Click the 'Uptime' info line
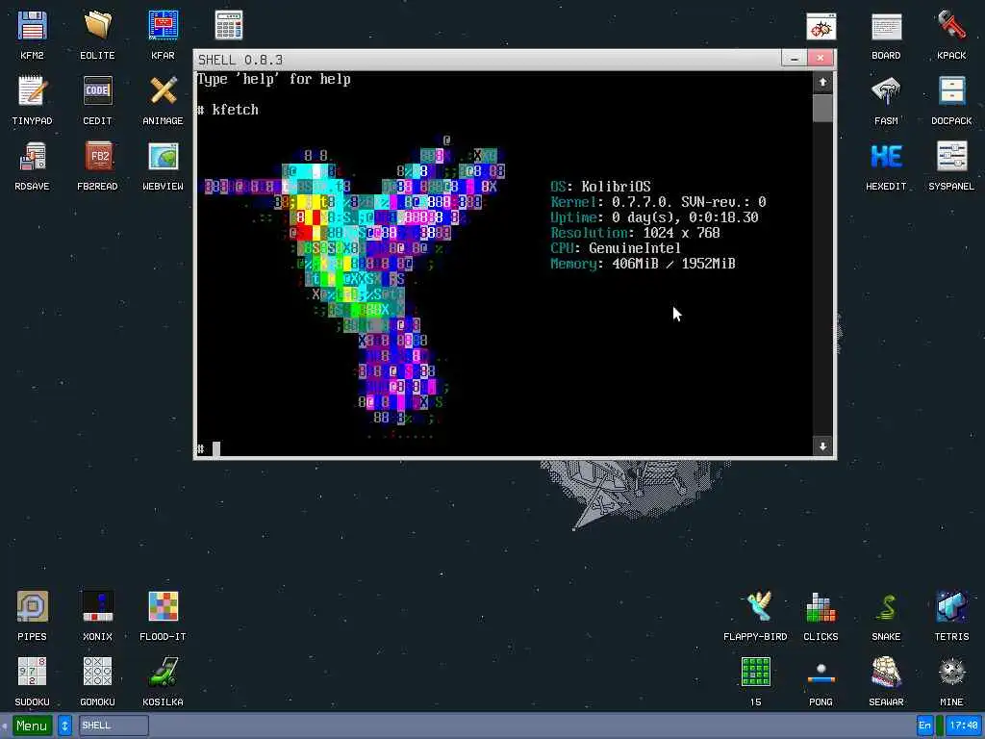 pos(654,217)
